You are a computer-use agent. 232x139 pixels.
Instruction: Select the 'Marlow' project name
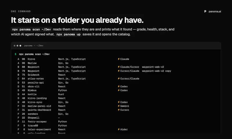pos(32,63)
